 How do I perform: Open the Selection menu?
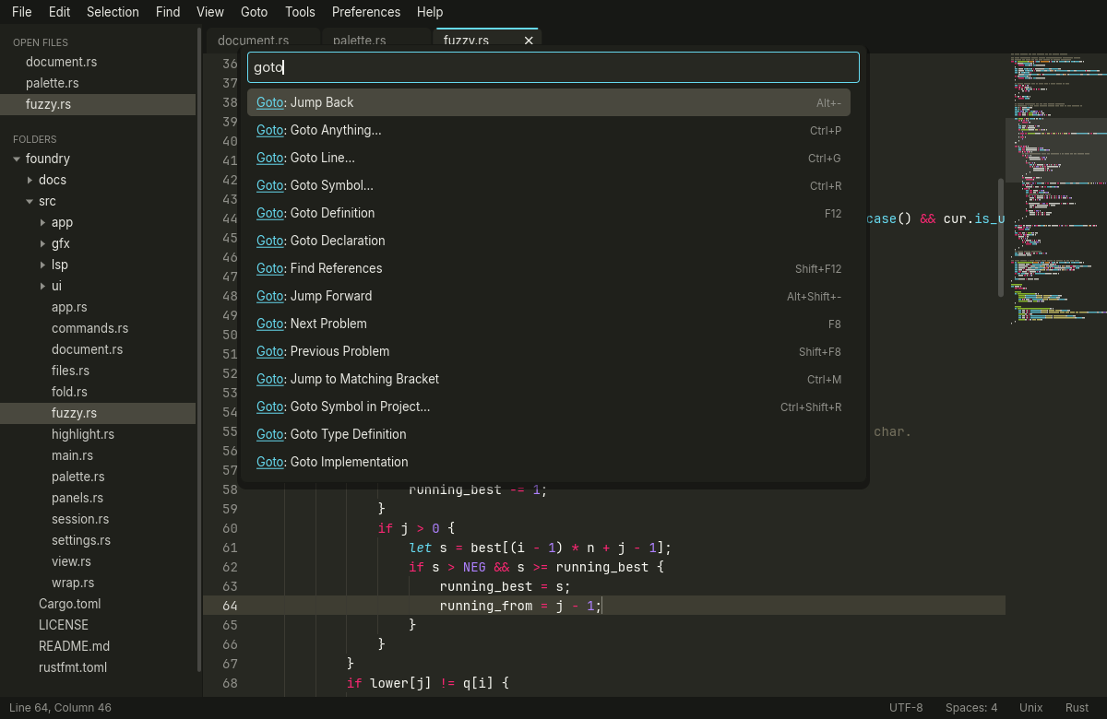point(113,12)
